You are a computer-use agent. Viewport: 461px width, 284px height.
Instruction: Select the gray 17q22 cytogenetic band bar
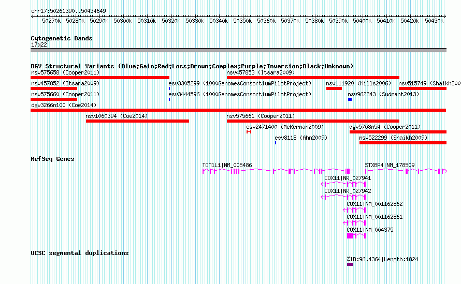(238, 50)
